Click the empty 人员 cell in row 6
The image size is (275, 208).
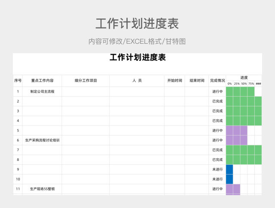pos(137,140)
